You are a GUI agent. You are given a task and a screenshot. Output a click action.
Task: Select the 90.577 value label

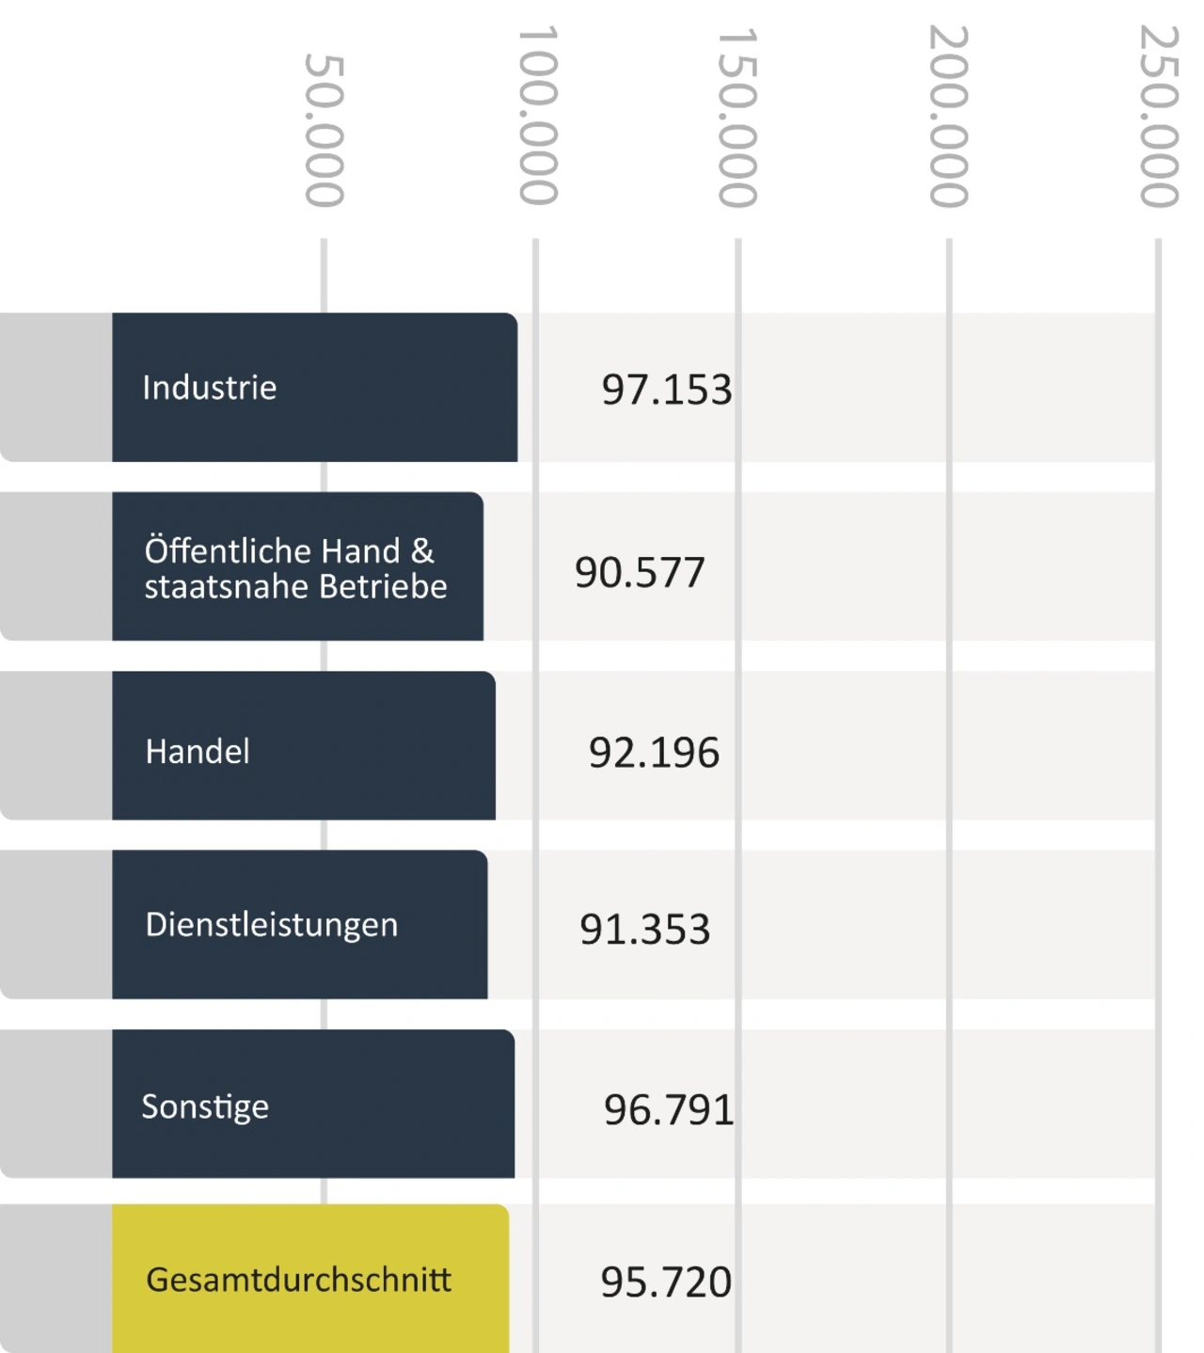pyautogui.click(x=640, y=572)
